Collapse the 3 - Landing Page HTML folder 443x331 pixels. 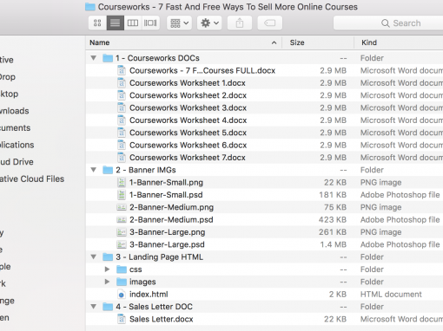coord(94,256)
